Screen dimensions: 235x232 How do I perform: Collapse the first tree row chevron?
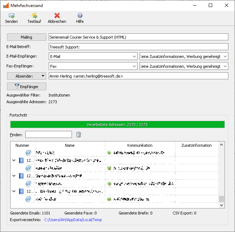14,160
